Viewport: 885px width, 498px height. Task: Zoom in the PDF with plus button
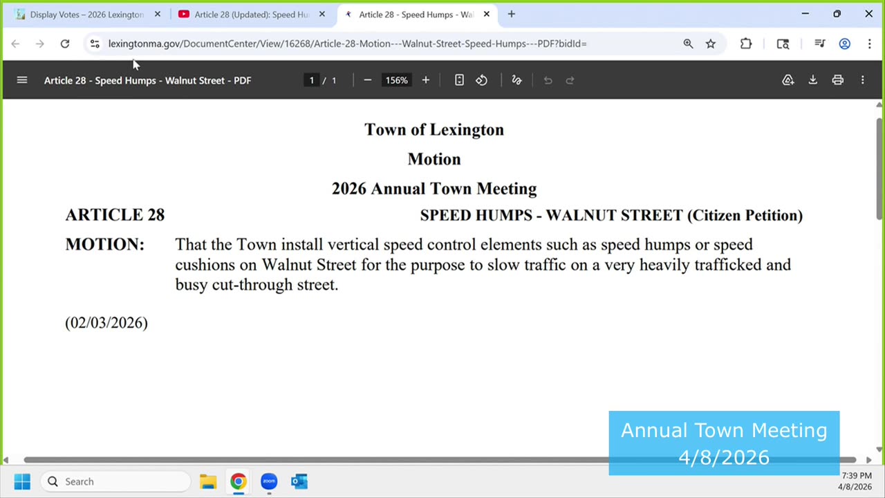[426, 80]
